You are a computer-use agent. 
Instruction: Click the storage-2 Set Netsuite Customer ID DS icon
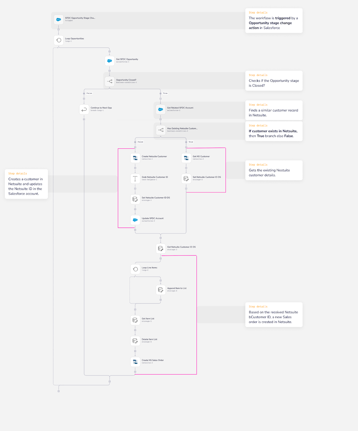tap(186, 178)
